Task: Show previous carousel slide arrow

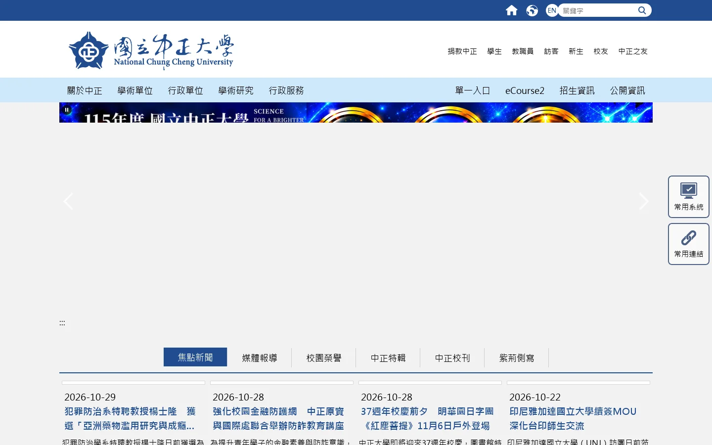Action: click(x=68, y=201)
